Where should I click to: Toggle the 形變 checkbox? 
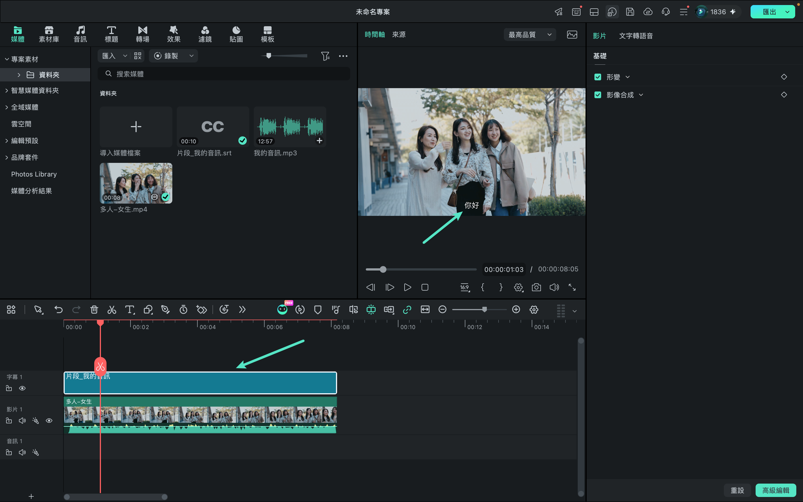[x=598, y=77]
